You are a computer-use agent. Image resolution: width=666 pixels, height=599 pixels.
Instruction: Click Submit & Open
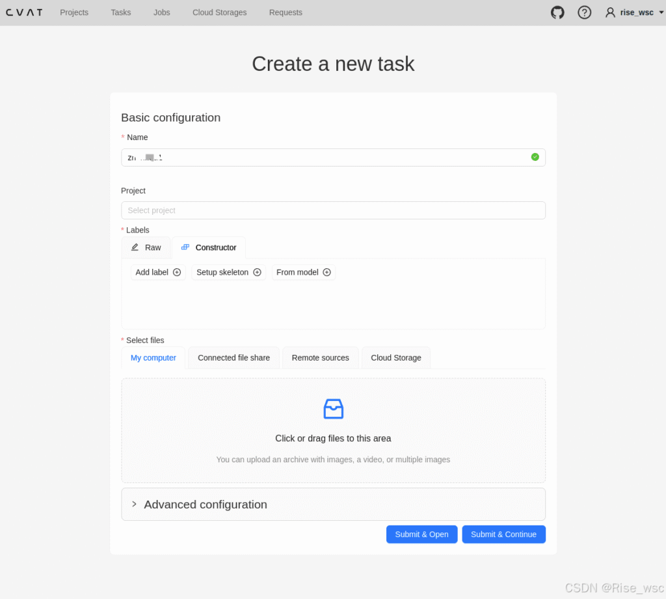[421, 535]
